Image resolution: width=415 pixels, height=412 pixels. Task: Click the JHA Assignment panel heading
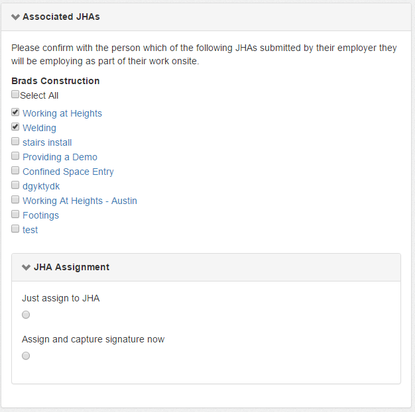72,268
